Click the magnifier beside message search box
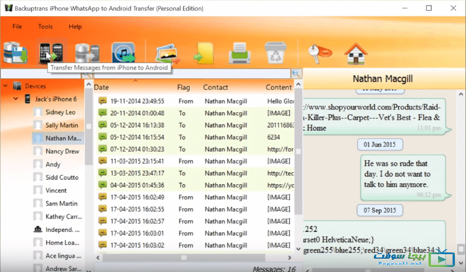The width and height of the screenshot is (466, 272). click(296, 73)
